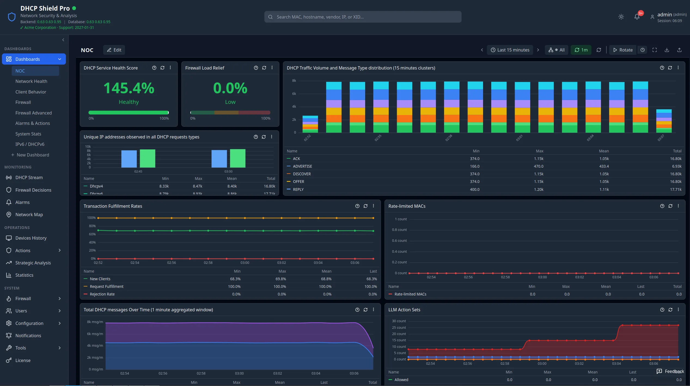Open admin user profile menu
The width and height of the screenshot is (690, 386).
(669, 17)
